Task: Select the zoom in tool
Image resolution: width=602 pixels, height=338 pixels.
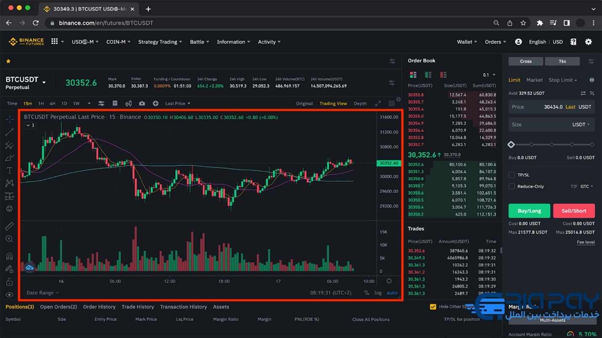Action: 9,239
